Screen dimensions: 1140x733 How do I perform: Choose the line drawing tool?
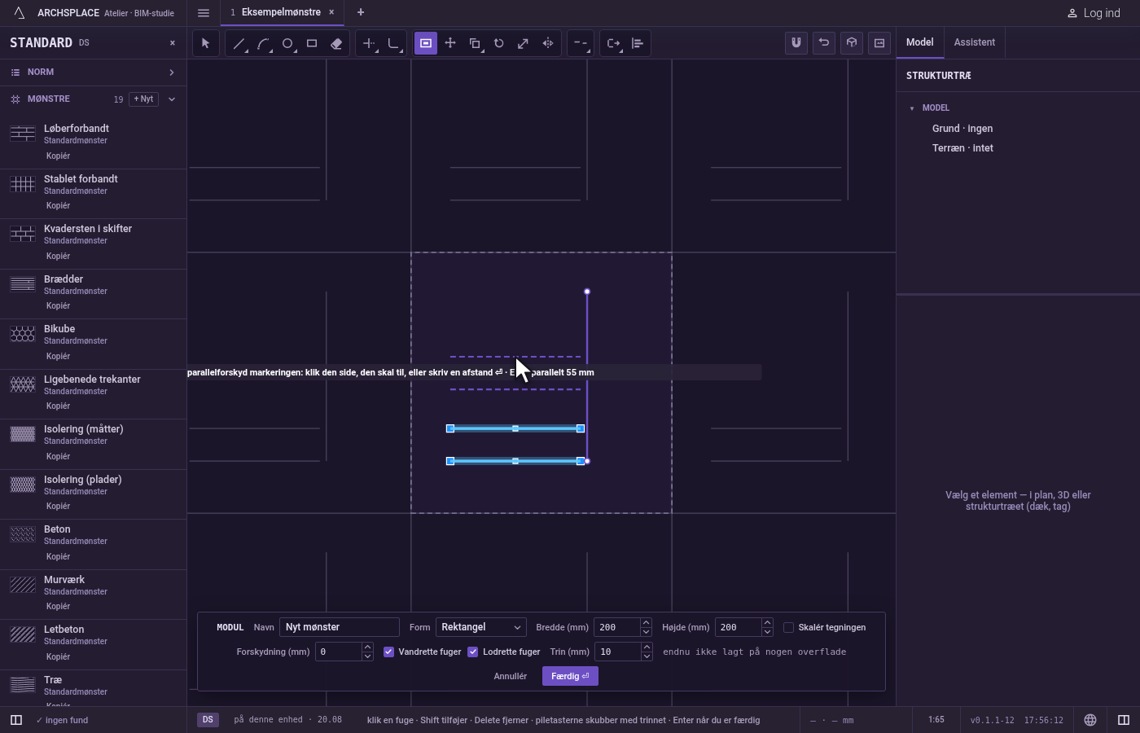239,43
